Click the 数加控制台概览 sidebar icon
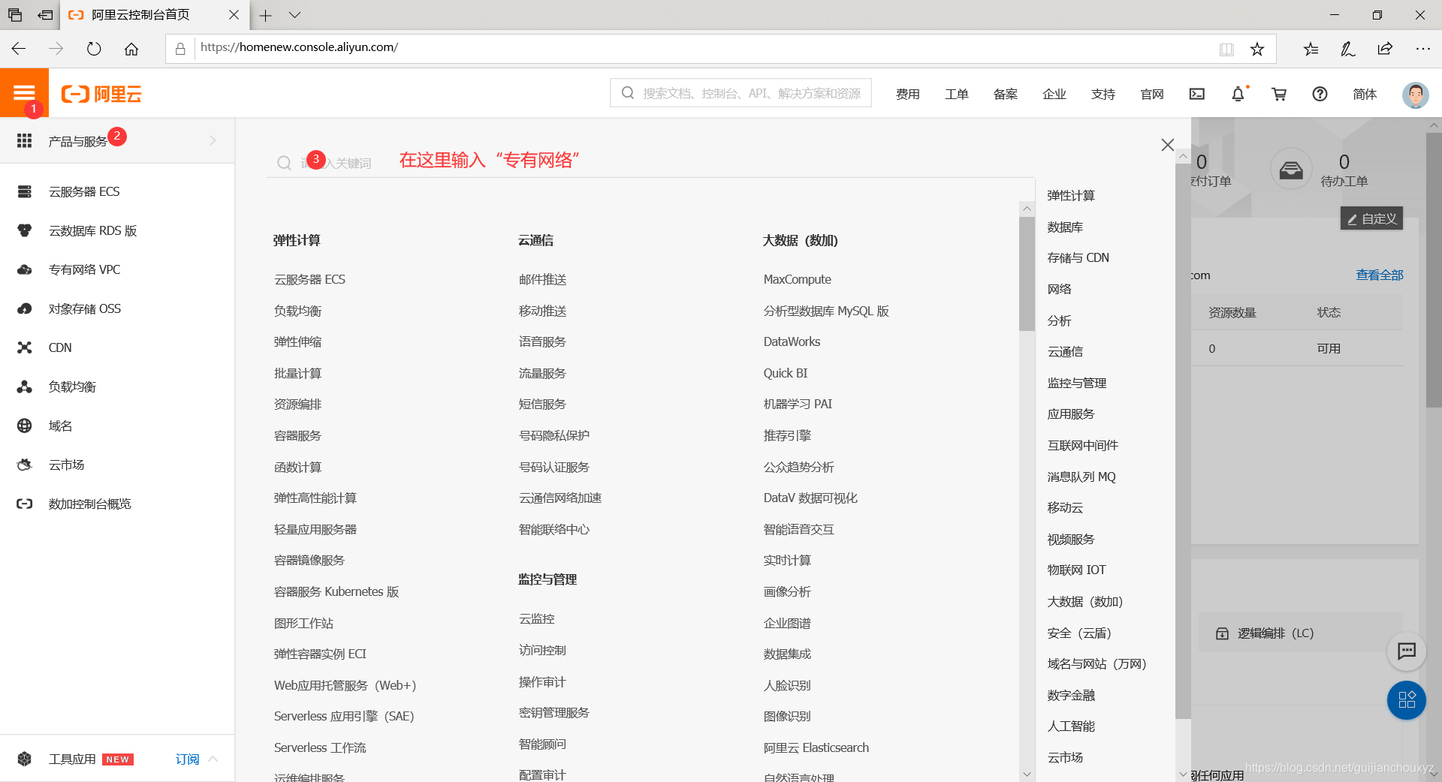 tap(24, 504)
